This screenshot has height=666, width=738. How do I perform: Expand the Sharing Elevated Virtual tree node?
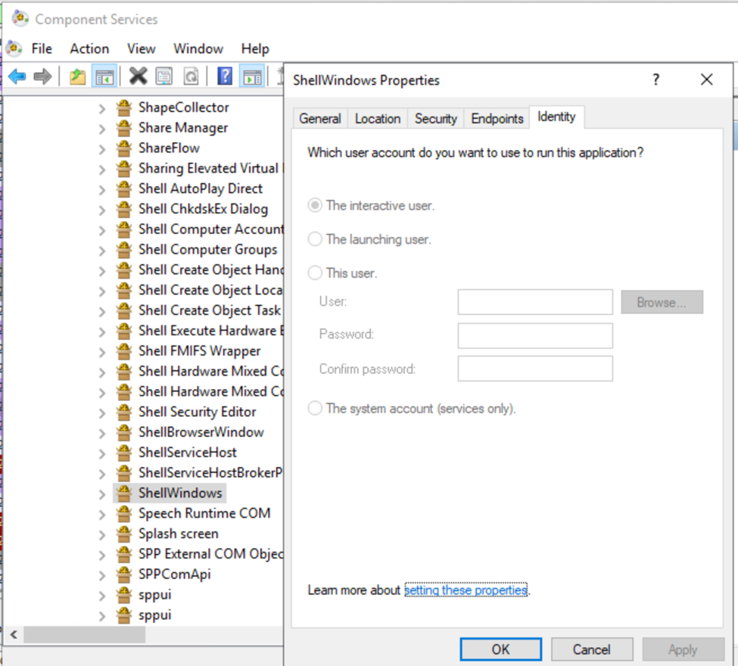[x=101, y=170]
